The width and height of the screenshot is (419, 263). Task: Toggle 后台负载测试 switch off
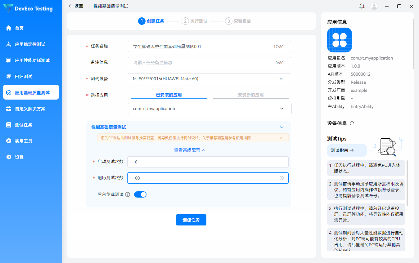pyautogui.click(x=140, y=194)
